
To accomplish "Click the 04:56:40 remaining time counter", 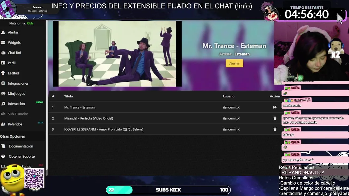I will (307, 14).
